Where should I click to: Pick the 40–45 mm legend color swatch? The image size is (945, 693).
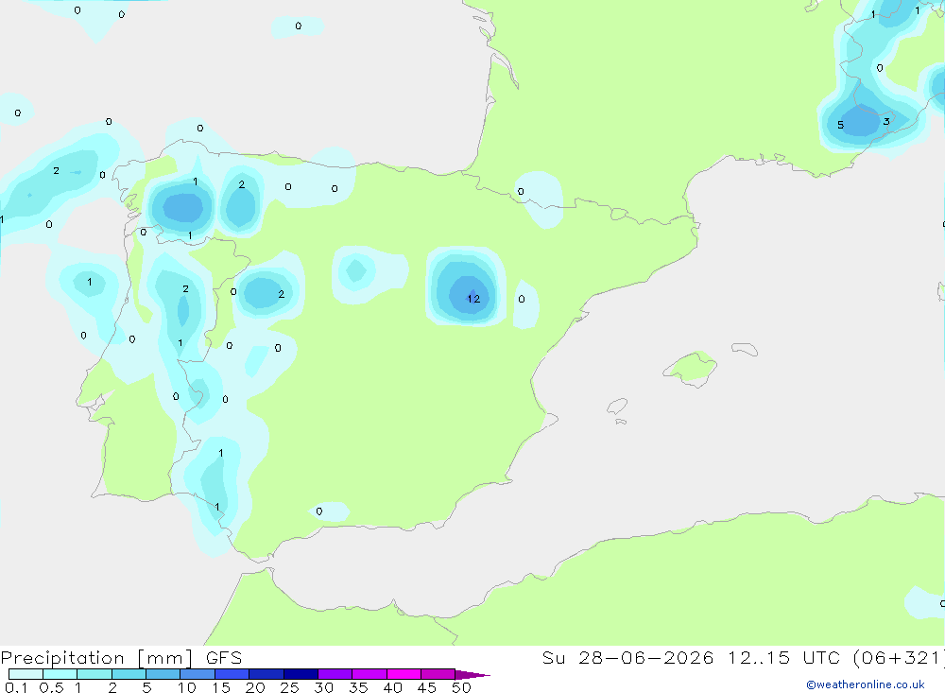pyautogui.click(x=404, y=674)
